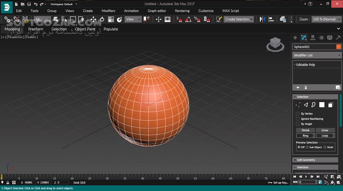Enable the By Angle checkbox
Screen dimensions: 343x191
click(297, 124)
